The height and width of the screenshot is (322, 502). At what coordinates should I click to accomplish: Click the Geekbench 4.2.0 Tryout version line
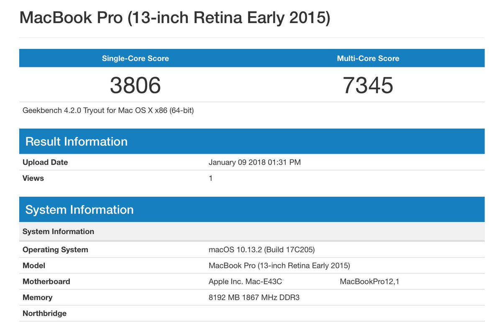pyautogui.click(x=108, y=111)
